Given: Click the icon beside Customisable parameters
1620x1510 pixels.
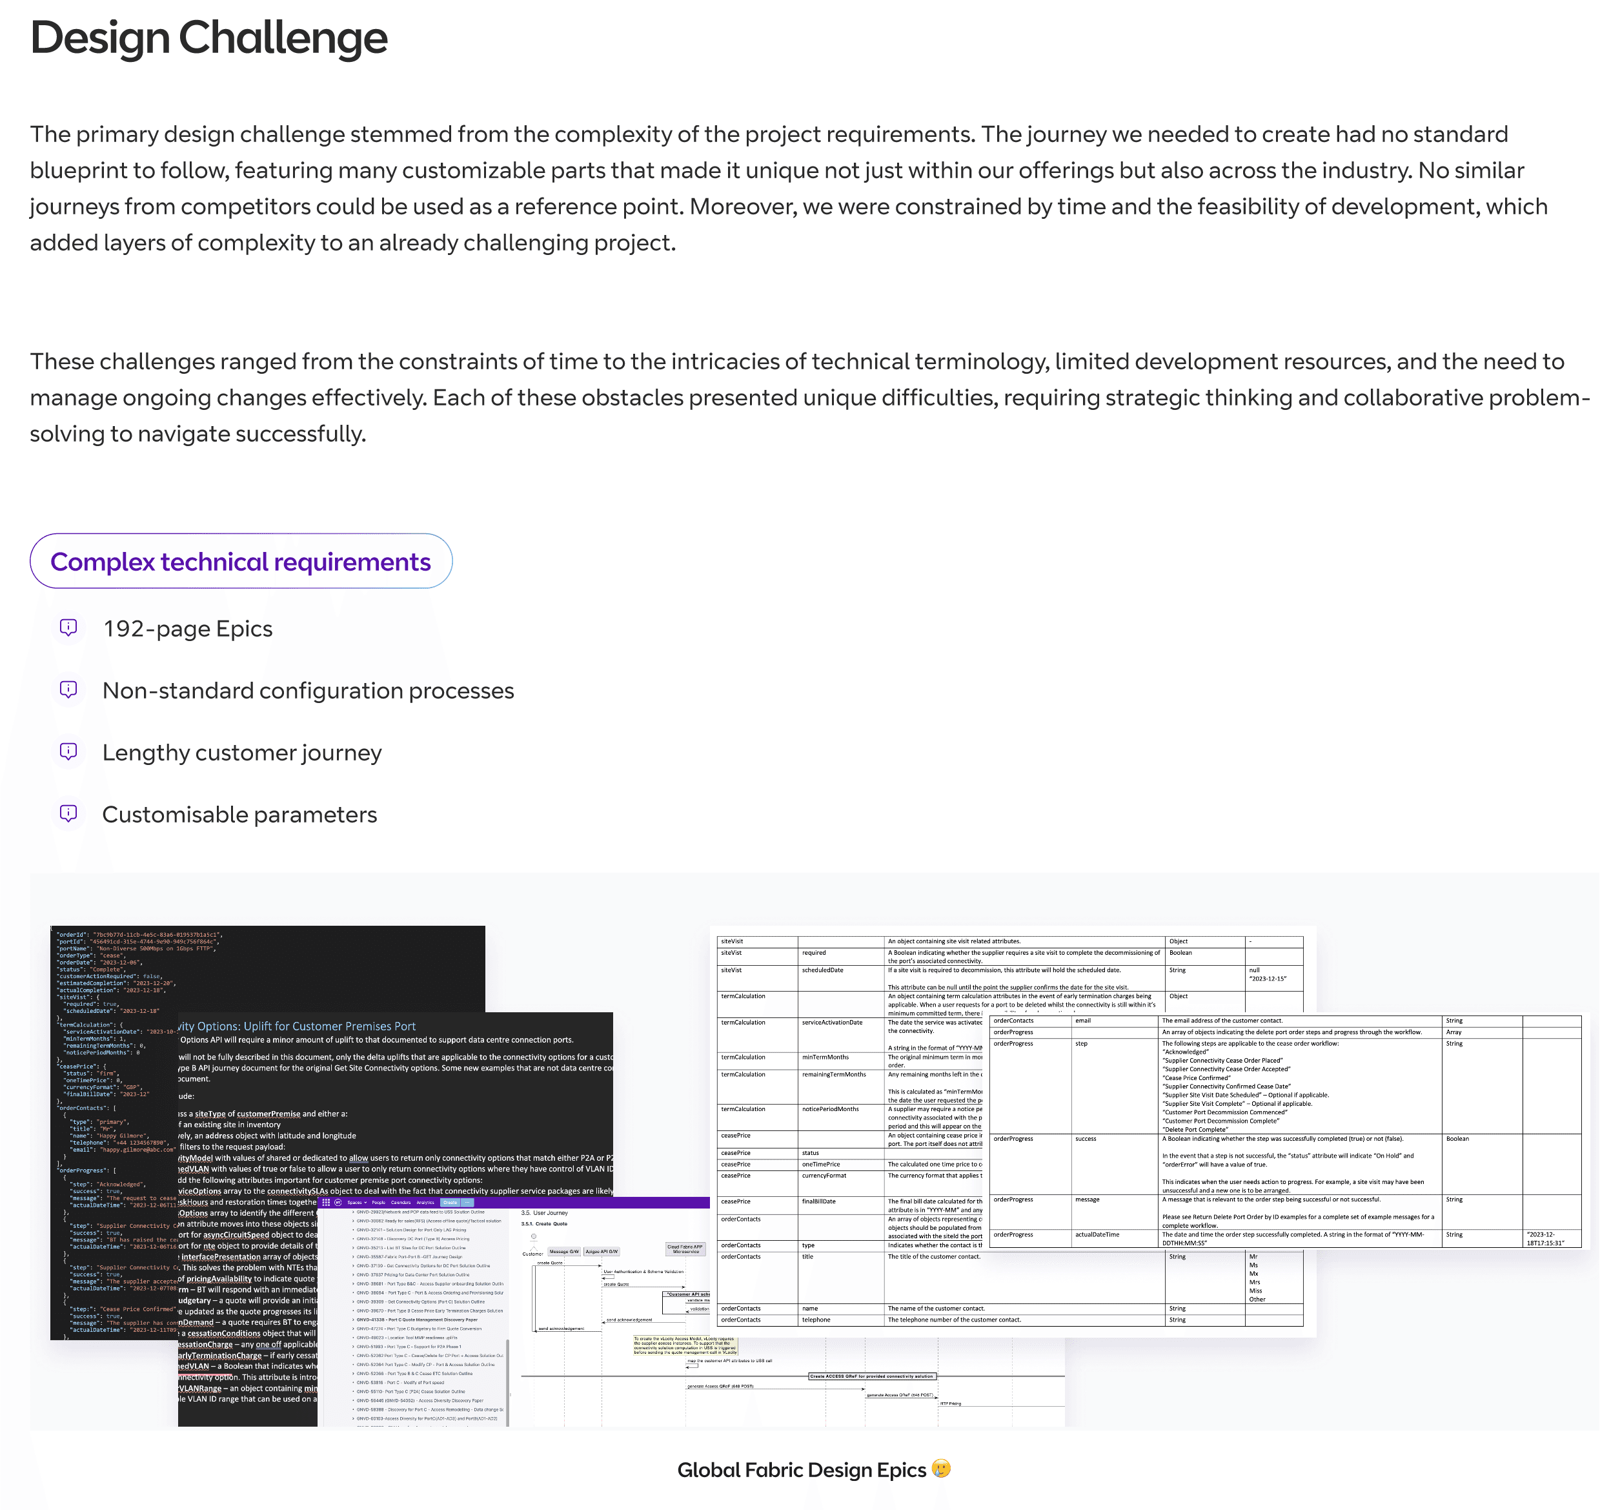Looking at the screenshot, I should click(68, 813).
